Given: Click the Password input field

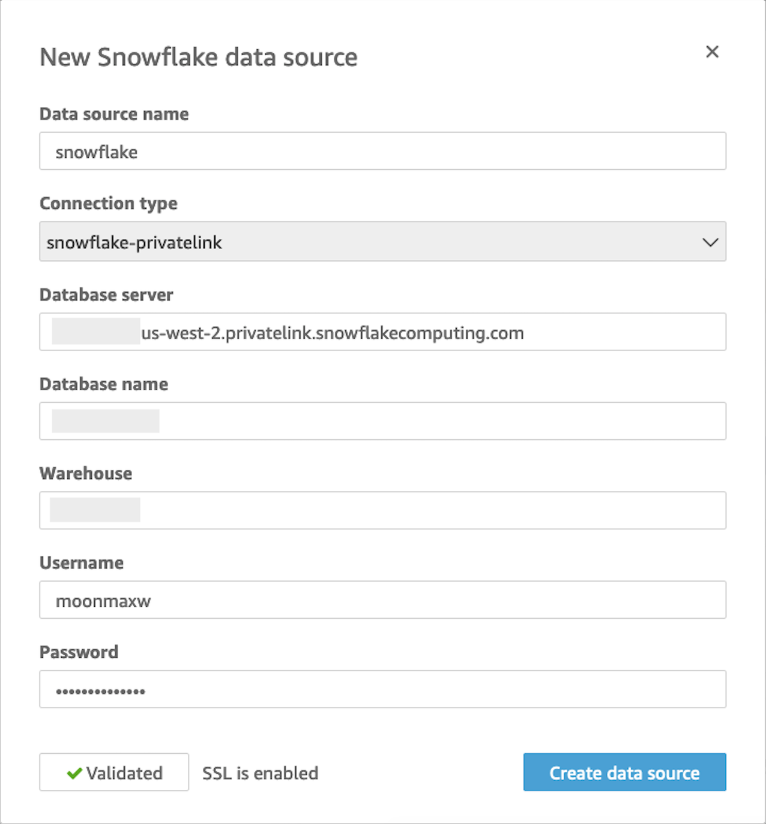Looking at the screenshot, I should 382,690.
